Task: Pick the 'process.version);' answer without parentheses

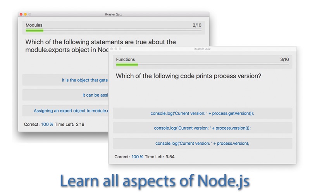Action: tap(202, 143)
